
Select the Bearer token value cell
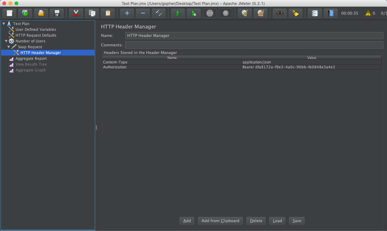[x=312, y=67]
